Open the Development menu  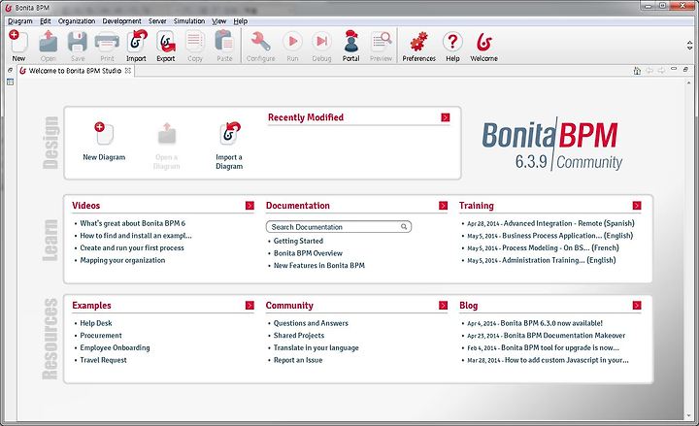point(121,21)
